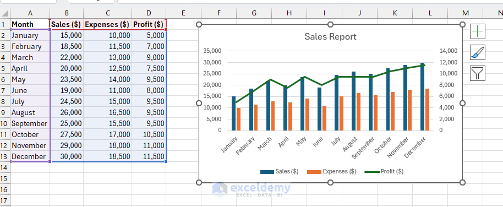Click the December sales bar in chart

pyautogui.click(x=422, y=96)
